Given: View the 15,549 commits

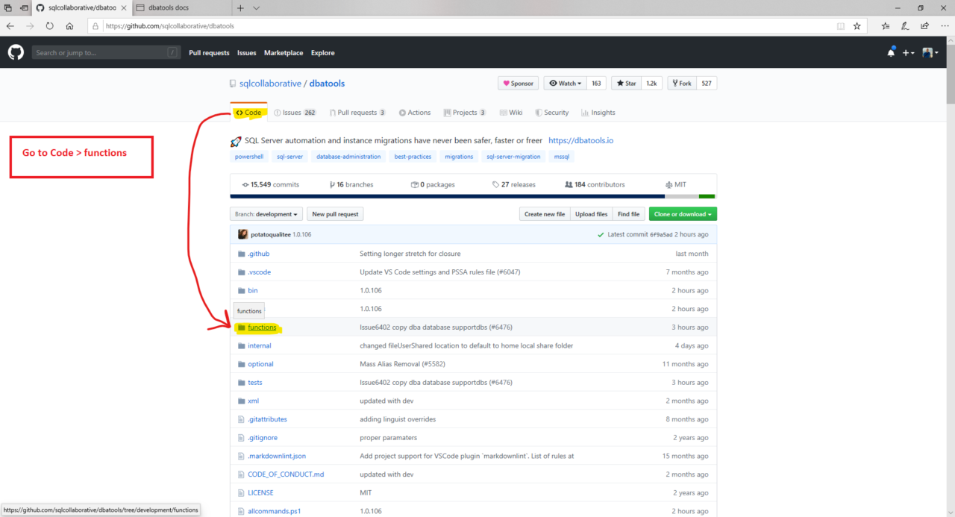Looking at the screenshot, I should 271,184.
